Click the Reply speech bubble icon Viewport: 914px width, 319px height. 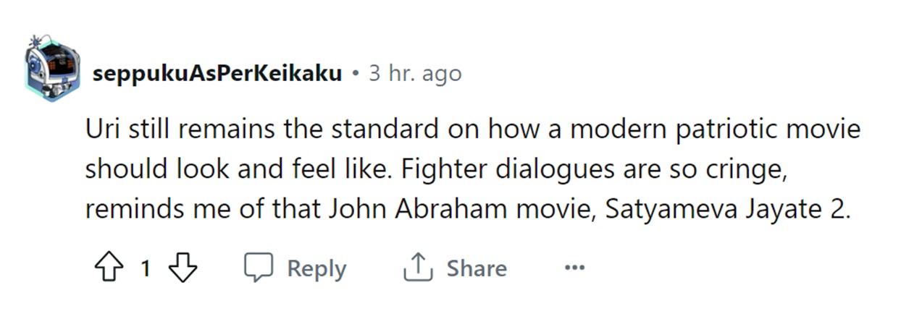pyautogui.click(x=258, y=268)
